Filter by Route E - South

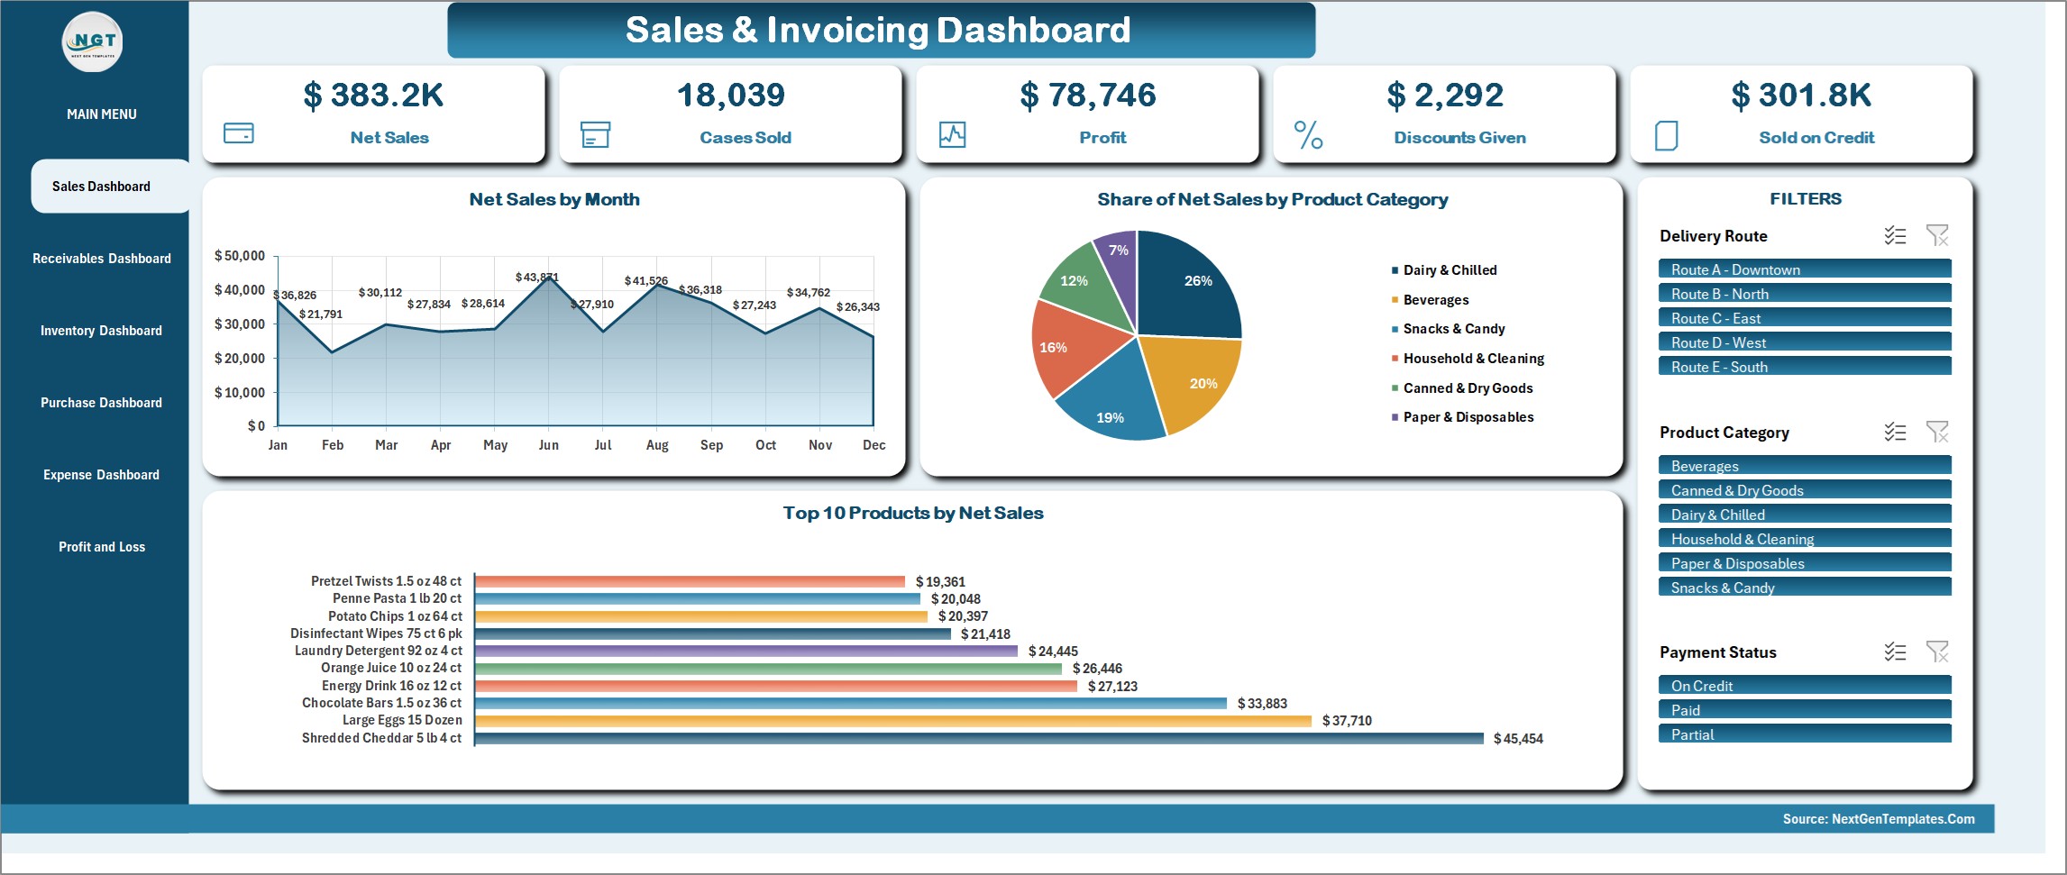[1805, 366]
